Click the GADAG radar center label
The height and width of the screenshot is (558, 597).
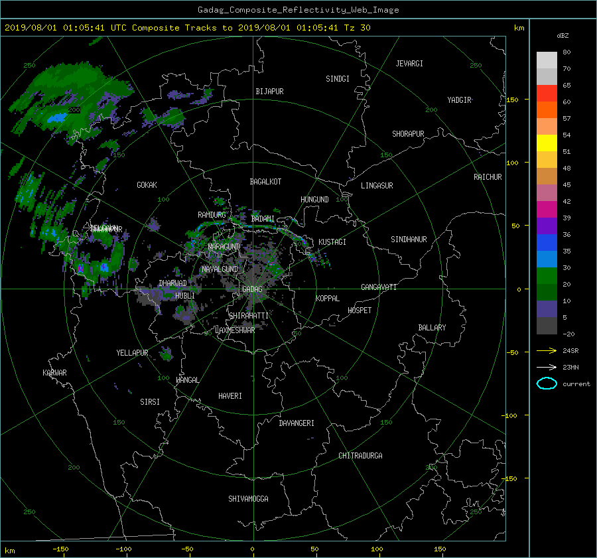pyautogui.click(x=252, y=289)
